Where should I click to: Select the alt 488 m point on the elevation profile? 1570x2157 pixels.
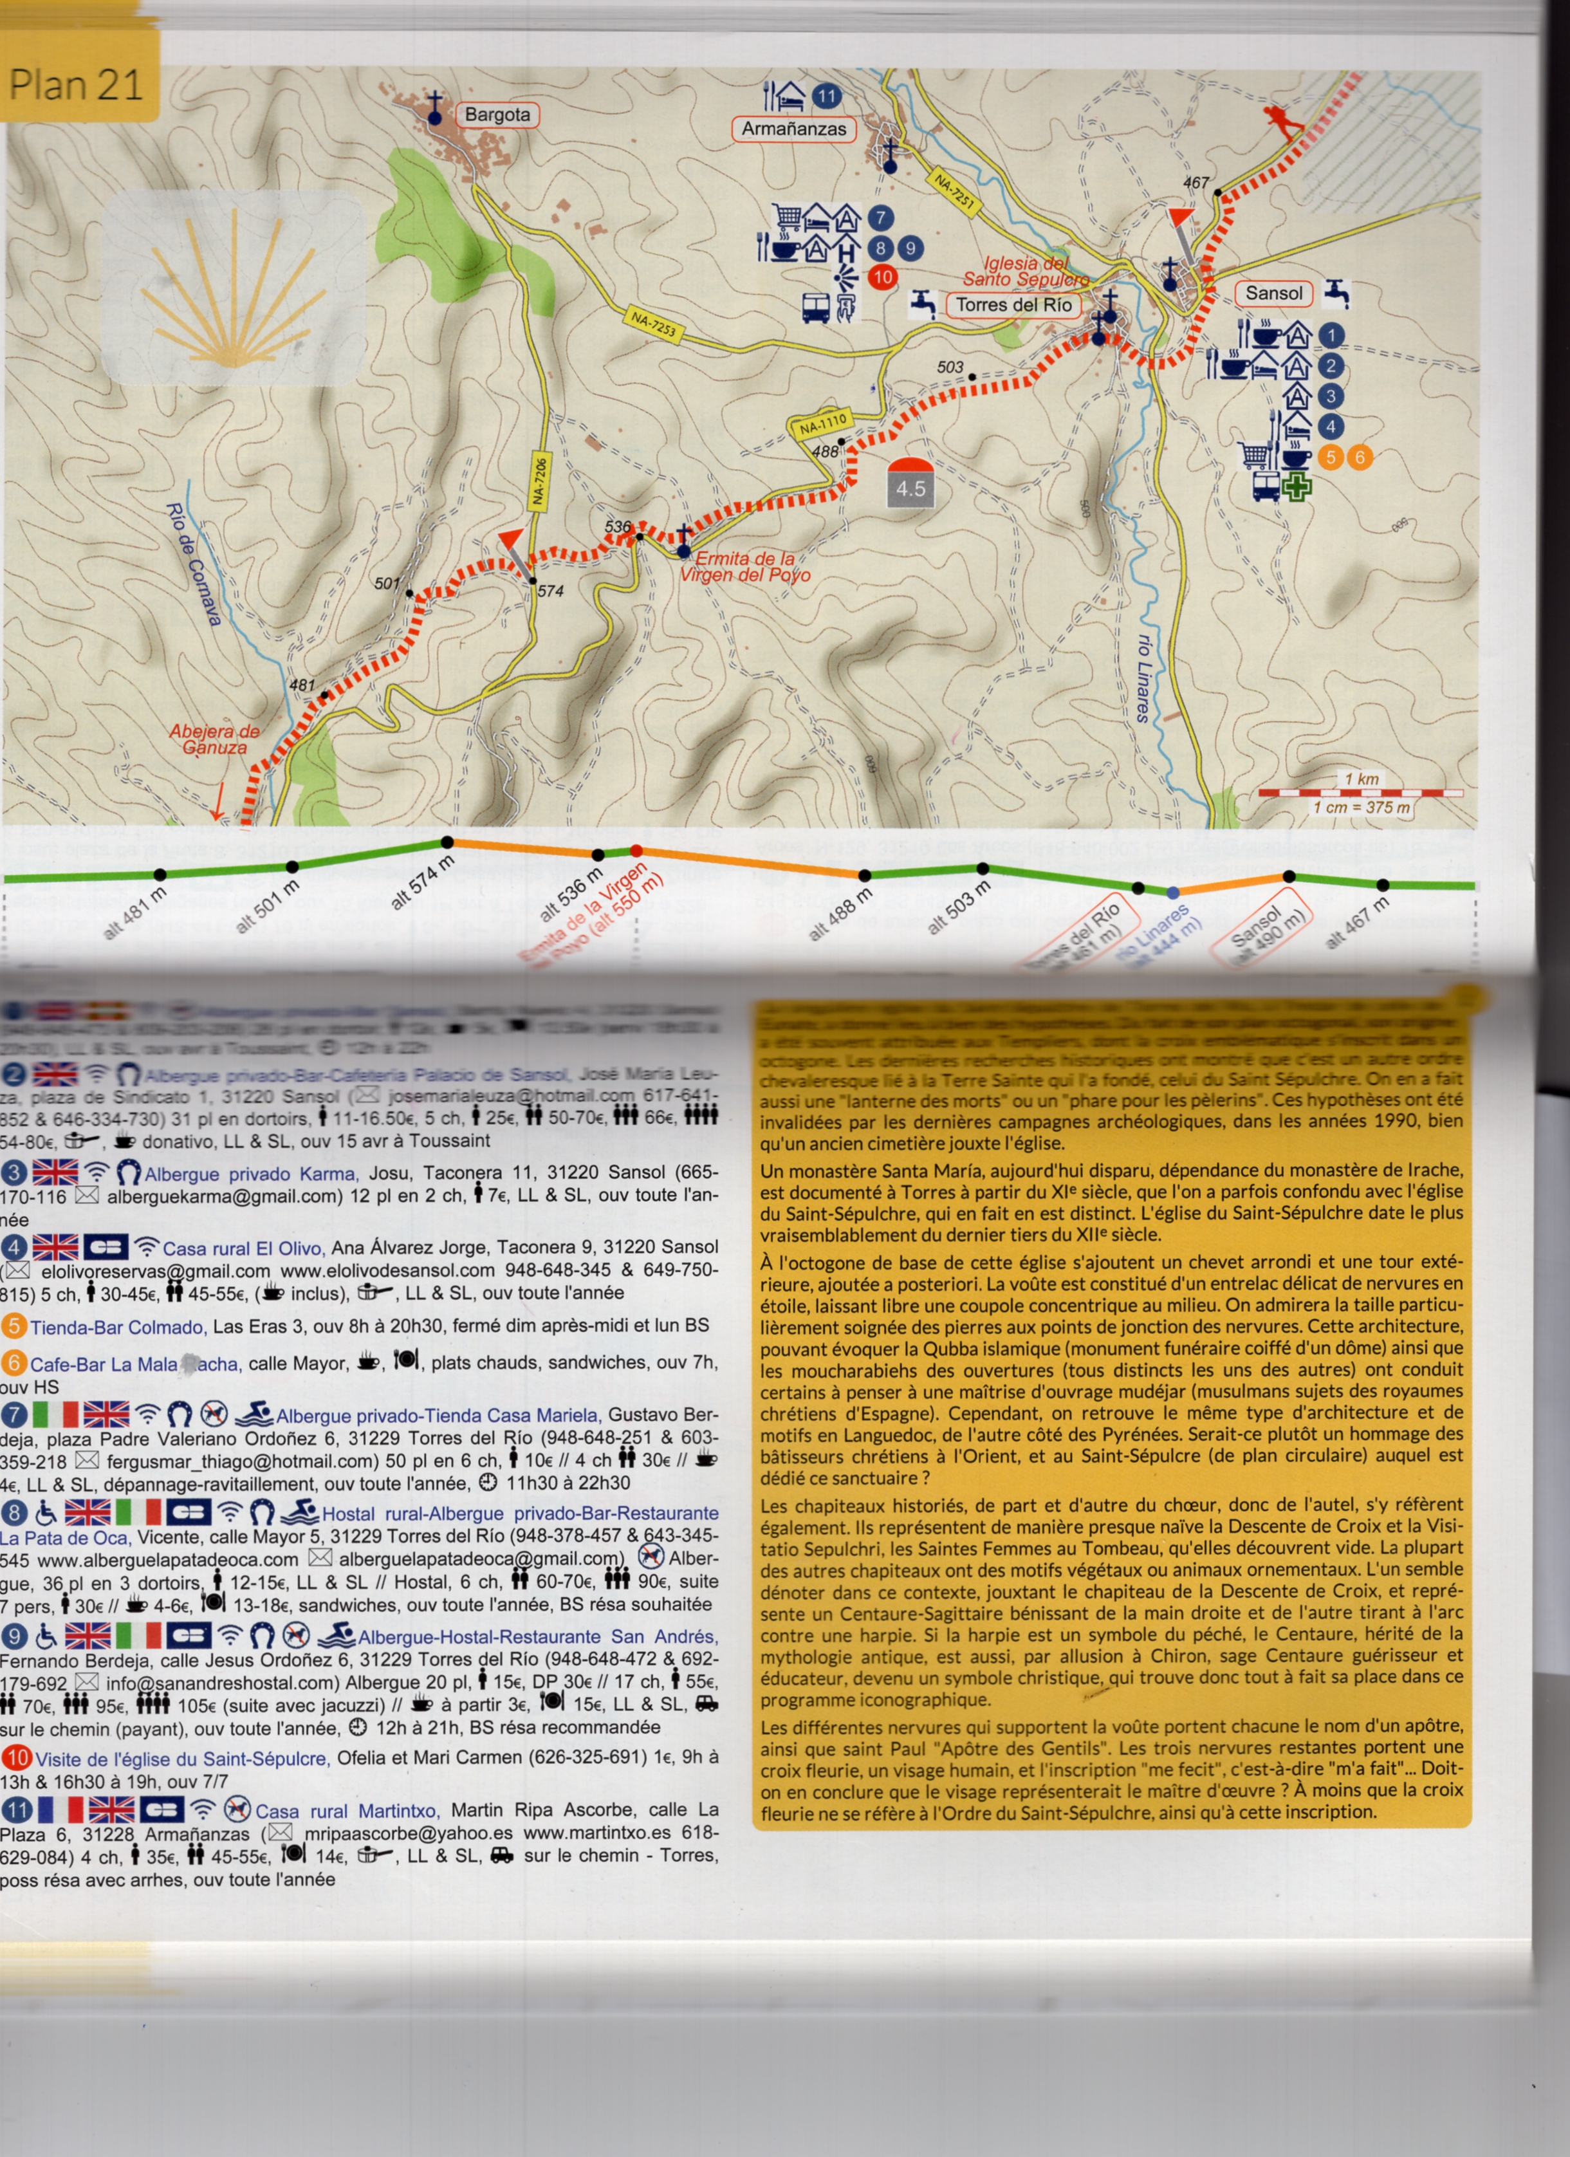pyautogui.click(x=864, y=875)
